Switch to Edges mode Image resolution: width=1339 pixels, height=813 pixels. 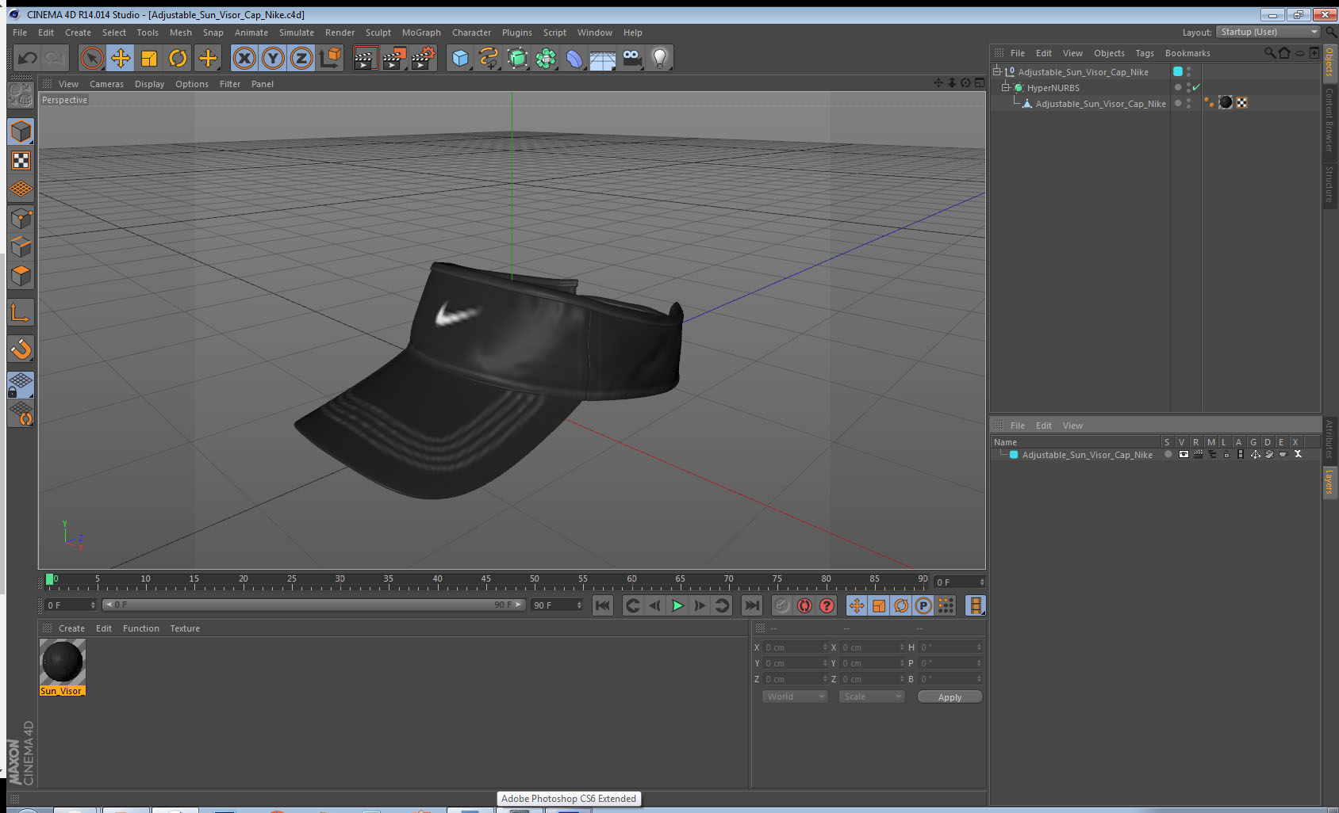tap(21, 247)
